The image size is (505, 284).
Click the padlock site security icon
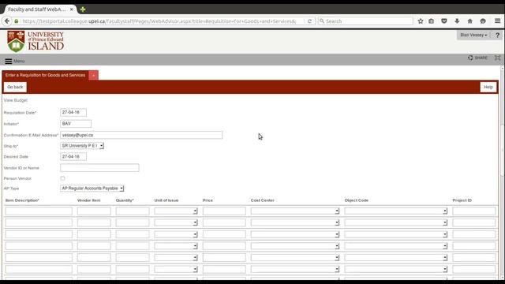[16, 21]
